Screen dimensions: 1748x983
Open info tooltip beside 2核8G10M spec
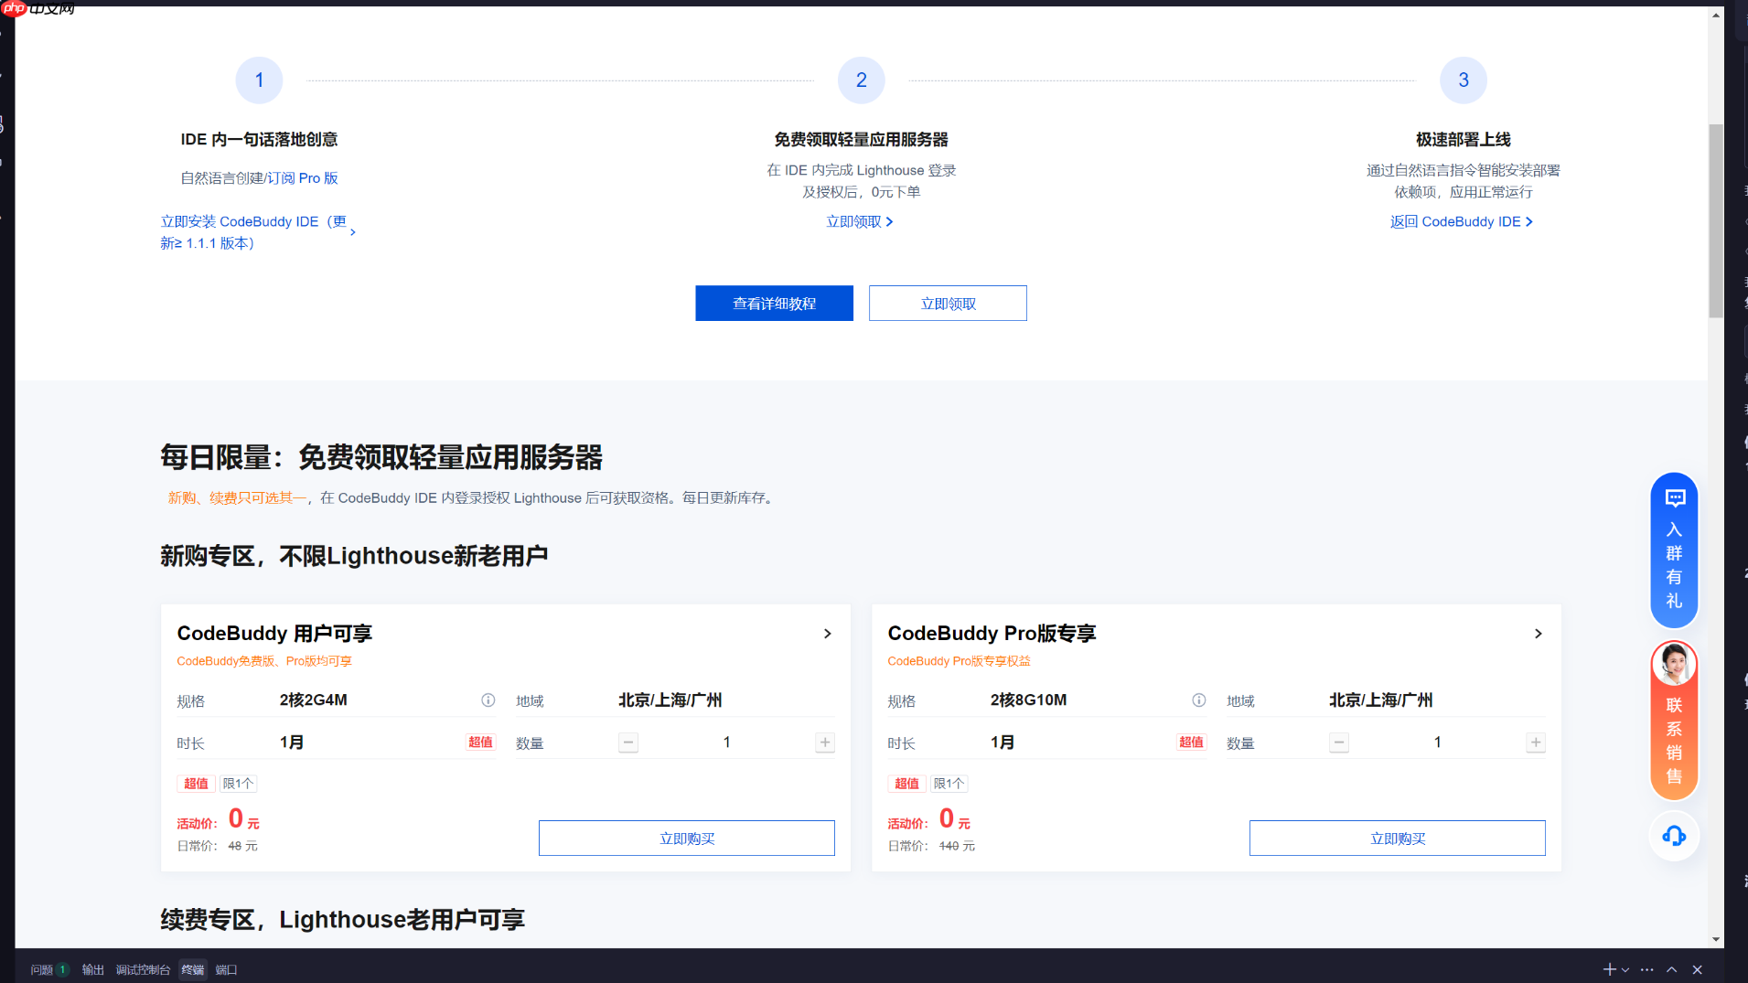click(1198, 700)
